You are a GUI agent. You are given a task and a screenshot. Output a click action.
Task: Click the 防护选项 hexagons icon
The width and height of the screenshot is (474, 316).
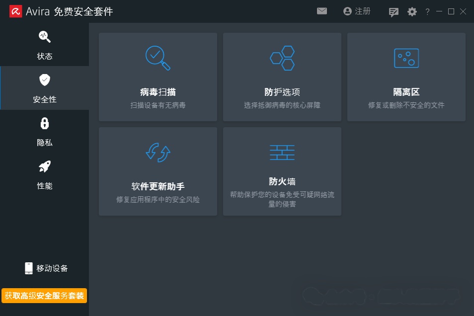(282, 58)
